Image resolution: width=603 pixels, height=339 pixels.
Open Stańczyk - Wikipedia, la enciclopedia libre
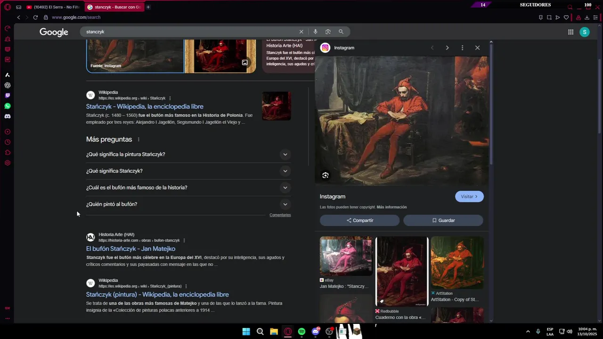tap(145, 106)
